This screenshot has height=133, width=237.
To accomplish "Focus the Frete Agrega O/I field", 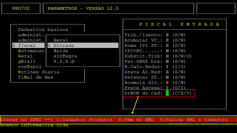I will point(167,88).
